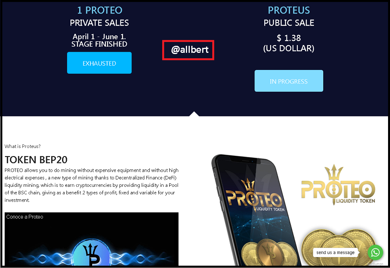
Task: Click the $ 1.38 price text
Action: point(289,38)
